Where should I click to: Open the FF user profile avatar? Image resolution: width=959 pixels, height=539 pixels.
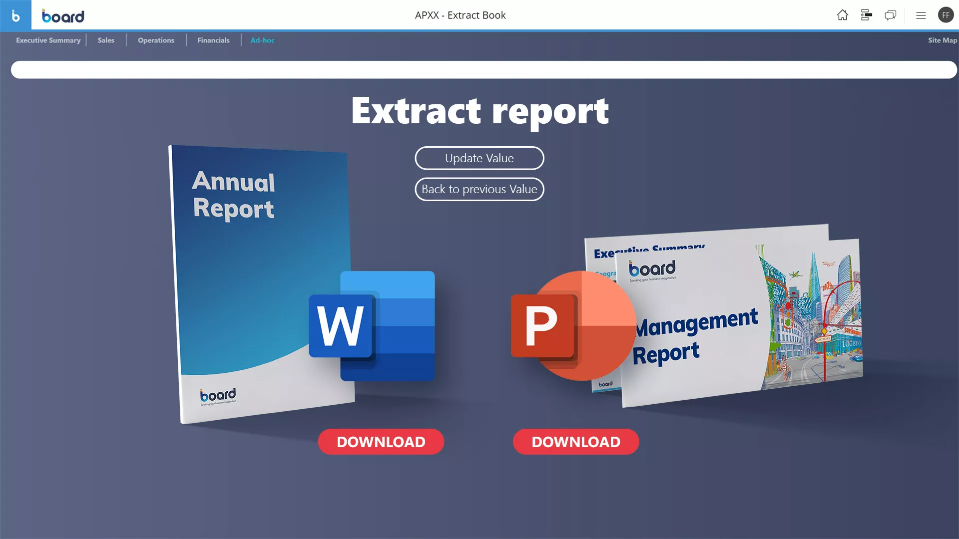(946, 15)
